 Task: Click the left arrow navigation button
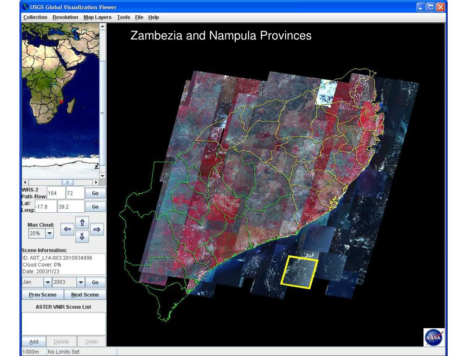pyautogui.click(x=67, y=229)
